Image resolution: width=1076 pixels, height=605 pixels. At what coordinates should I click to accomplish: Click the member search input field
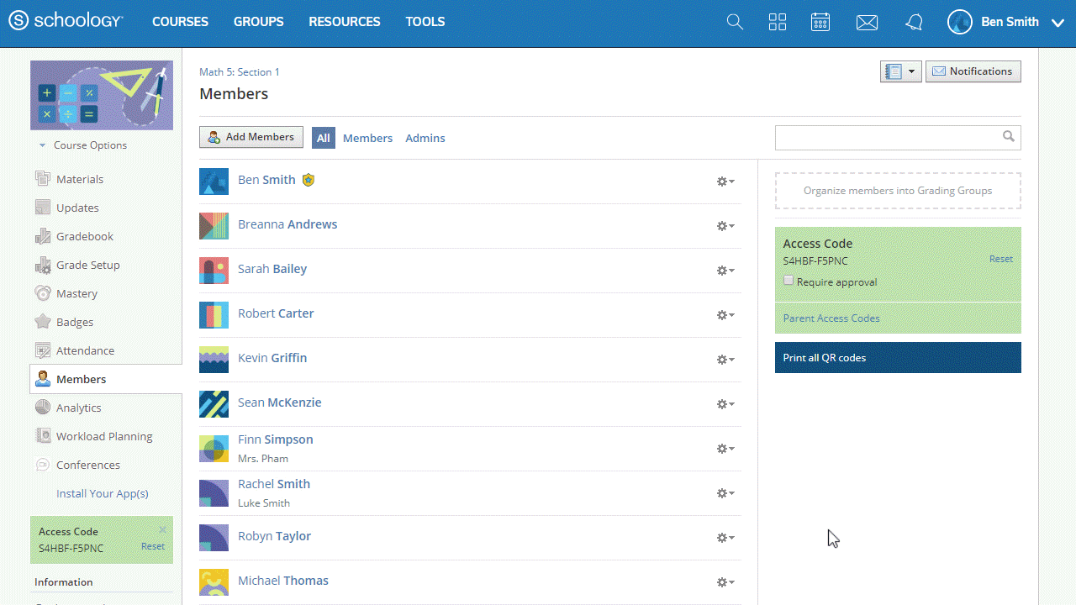click(887, 138)
